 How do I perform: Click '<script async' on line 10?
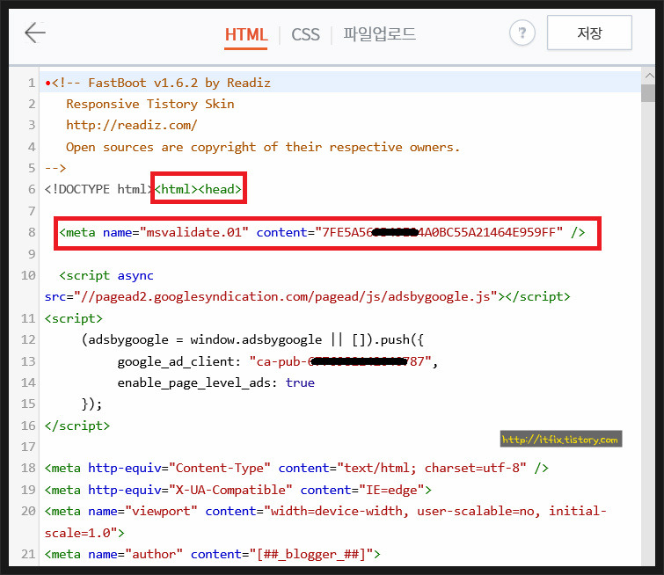click(x=106, y=276)
